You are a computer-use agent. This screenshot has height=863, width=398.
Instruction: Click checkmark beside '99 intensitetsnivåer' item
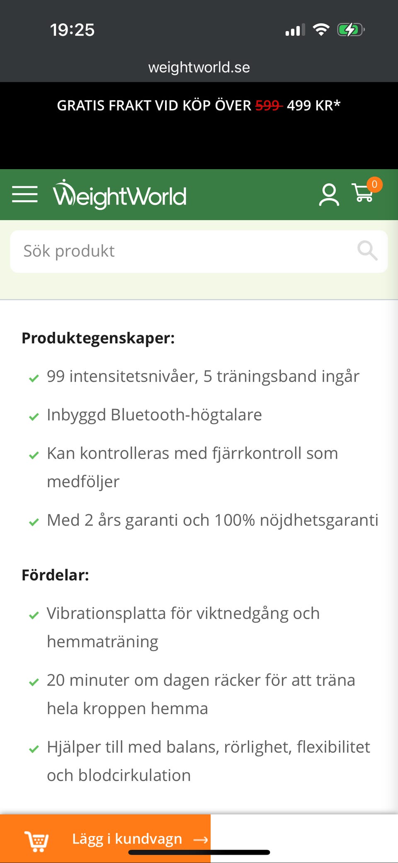(34, 378)
